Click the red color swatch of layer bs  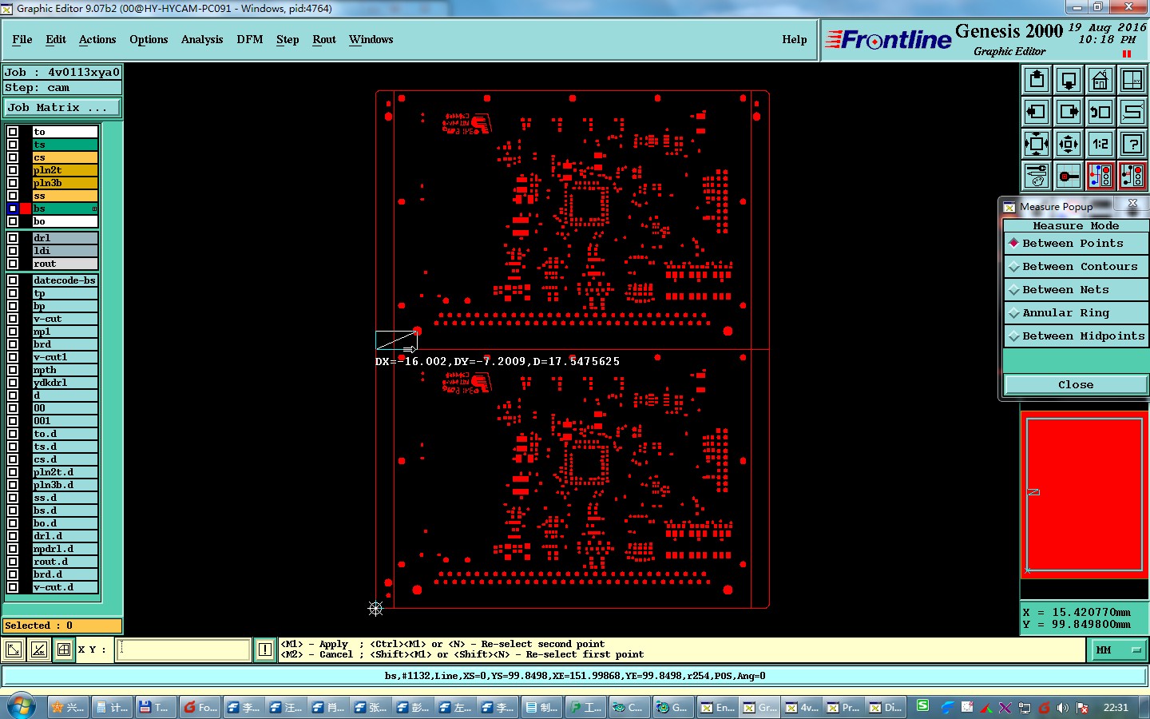(x=26, y=209)
